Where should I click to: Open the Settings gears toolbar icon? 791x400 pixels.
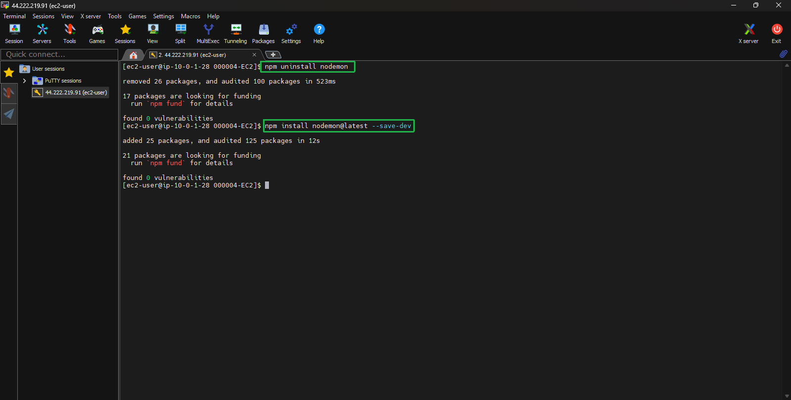[x=291, y=34]
